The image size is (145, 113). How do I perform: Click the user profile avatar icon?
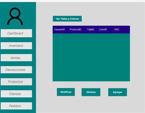click(15, 16)
